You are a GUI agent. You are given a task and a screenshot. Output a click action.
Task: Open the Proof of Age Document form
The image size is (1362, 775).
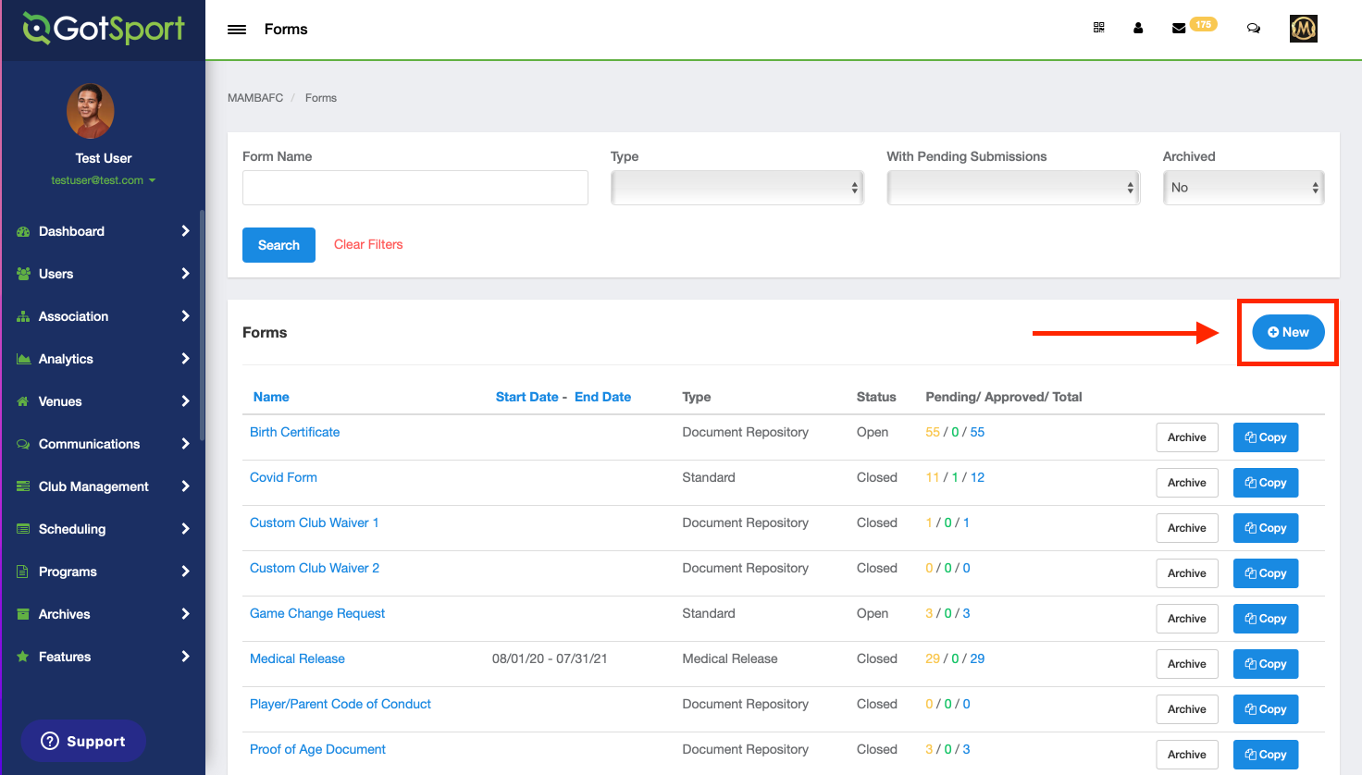tap(317, 749)
